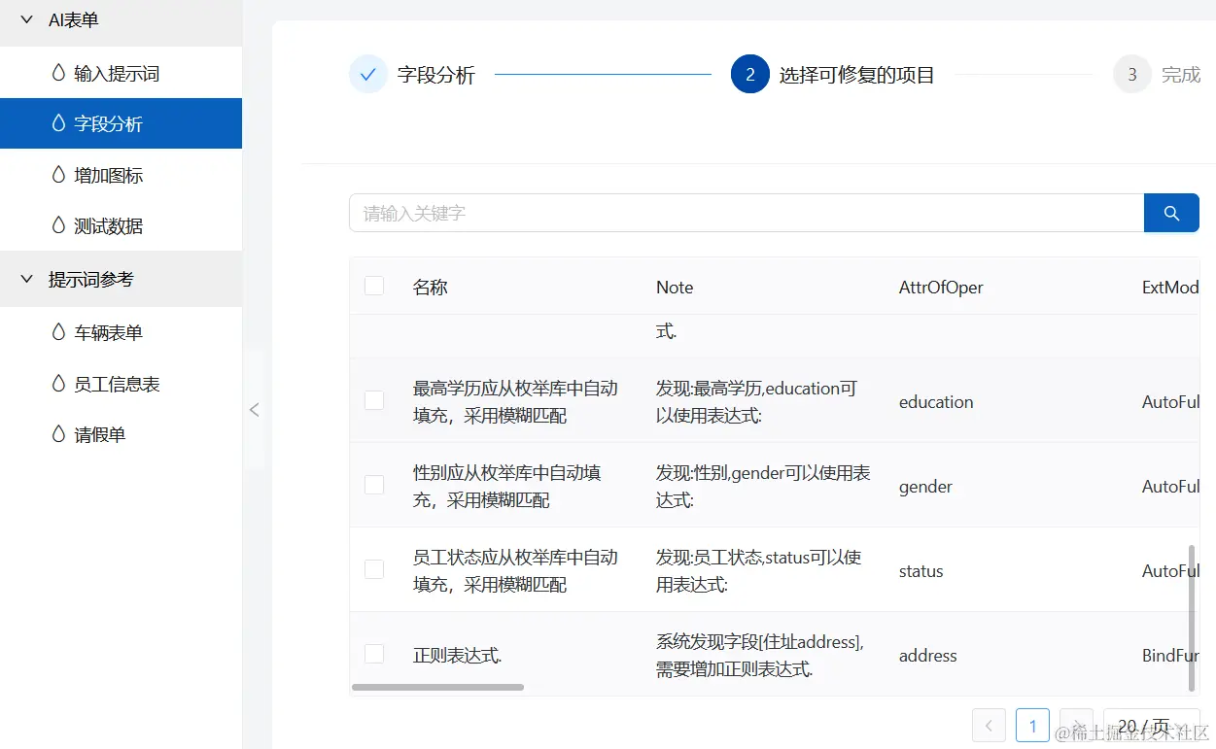Click the droplet icon beside 请假单
This screenshot has height=749, width=1216.
(x=58, y=434)
